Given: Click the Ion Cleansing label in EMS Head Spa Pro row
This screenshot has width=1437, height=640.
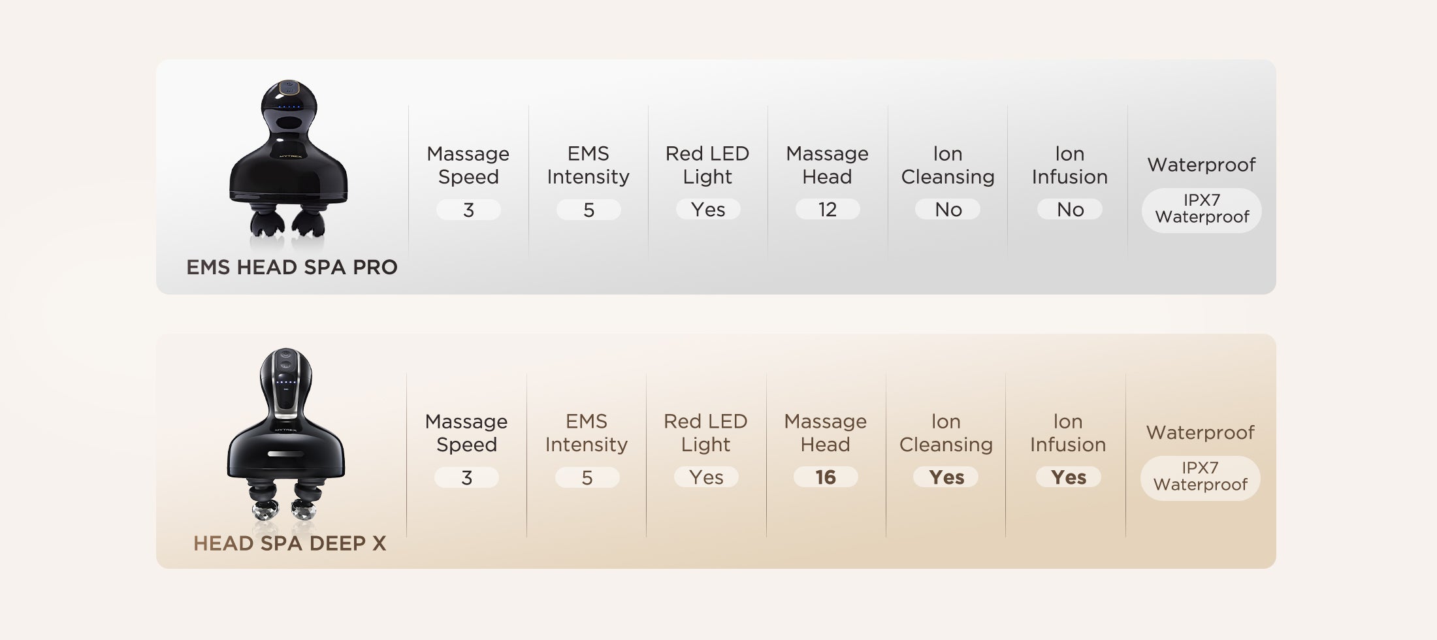Looking at the screenshot, I should tap(948, 165).
